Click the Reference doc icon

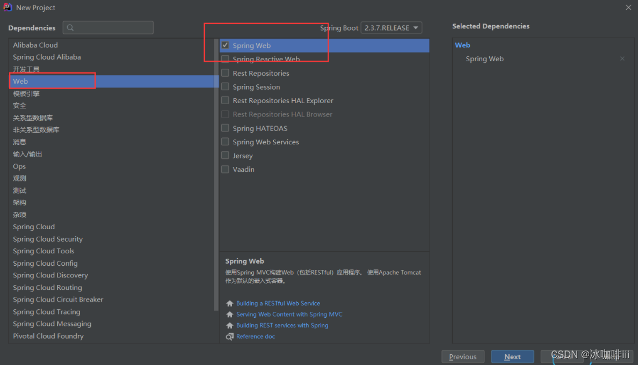point(229,337)
